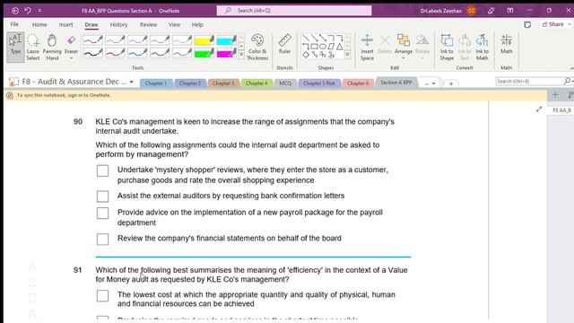Viewport: 574px width, 323px height.
Task: Click the Back navigation arrow
Action: pyautogui.click(x=15, y=11)
